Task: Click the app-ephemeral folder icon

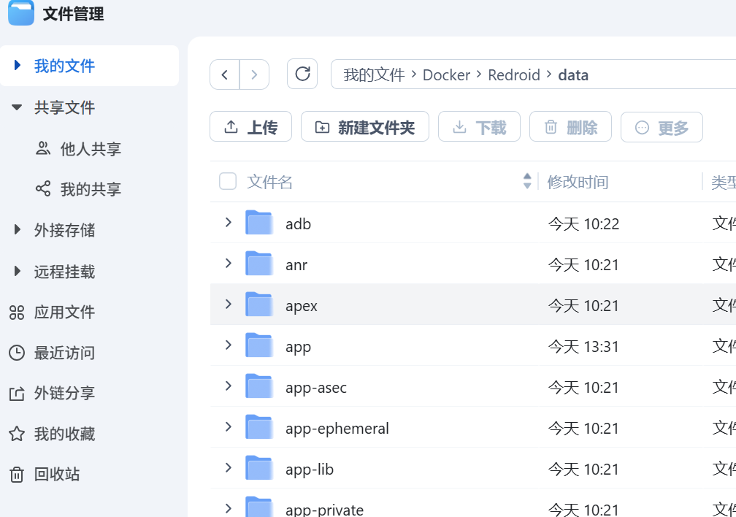Action: (x=259, y=427)
